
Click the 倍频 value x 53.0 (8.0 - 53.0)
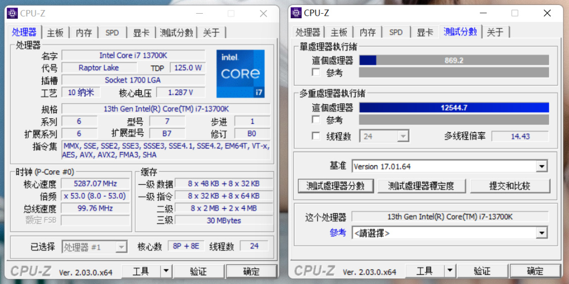coord(95,196)
